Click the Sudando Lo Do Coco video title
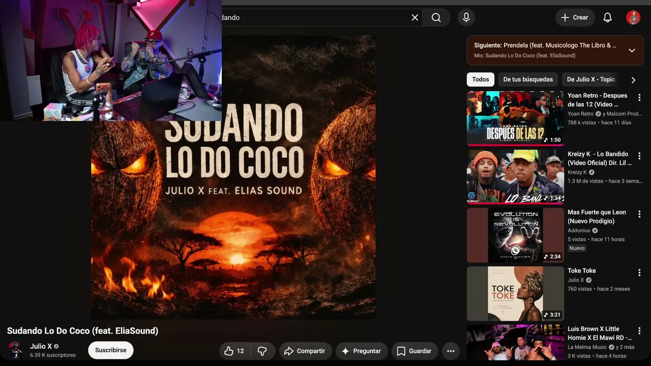The image size is (651, 366). pos(82,331)
